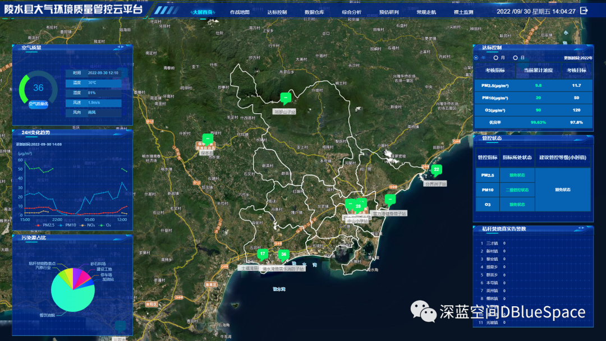Click the wind direction value 南风

[x=91, y=112]
